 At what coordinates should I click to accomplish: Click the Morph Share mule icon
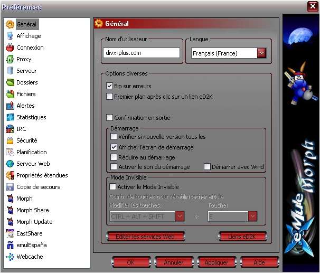(10, 210)
